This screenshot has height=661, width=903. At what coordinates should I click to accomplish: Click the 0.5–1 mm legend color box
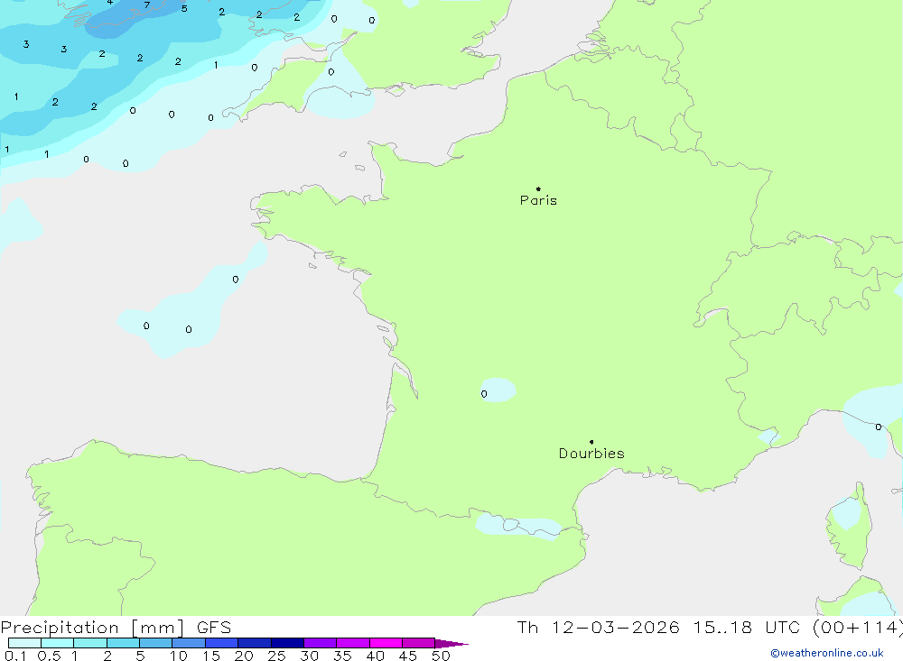click(58, 643)
